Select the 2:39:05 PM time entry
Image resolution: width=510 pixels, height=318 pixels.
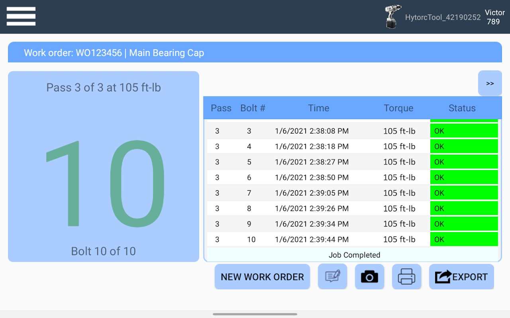312,193
